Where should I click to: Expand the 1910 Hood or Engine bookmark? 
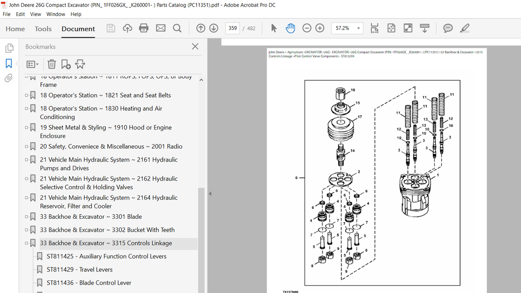point(27,128)
